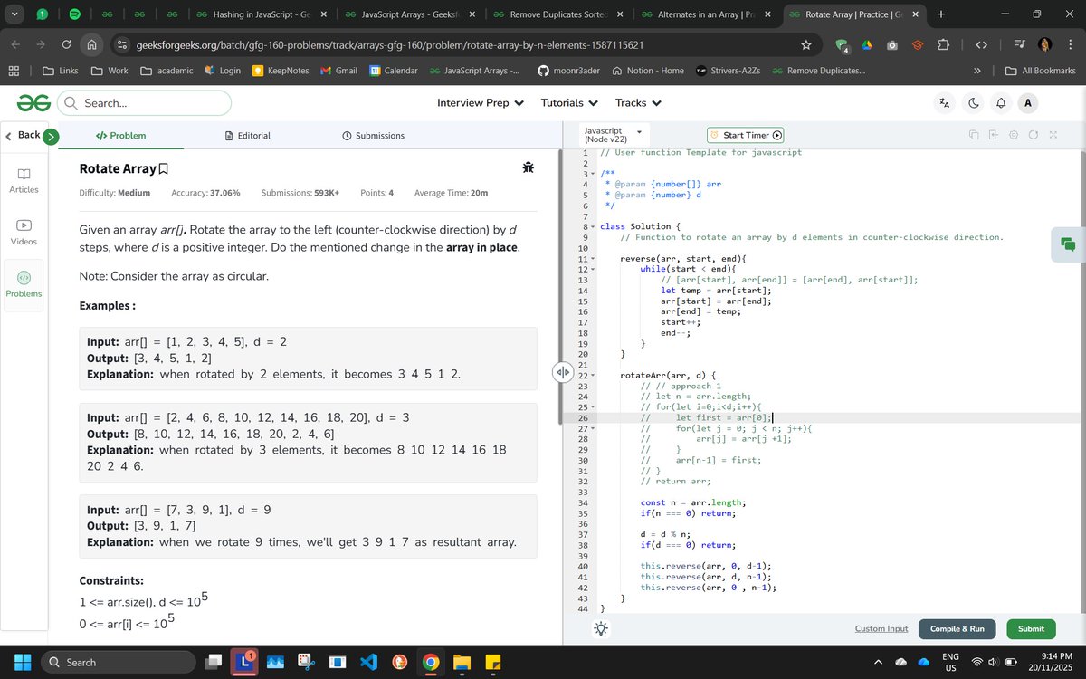Bookmark the Rotate Array problem
Viewport: 1086px width, 679px height.
tap(164, 168)
